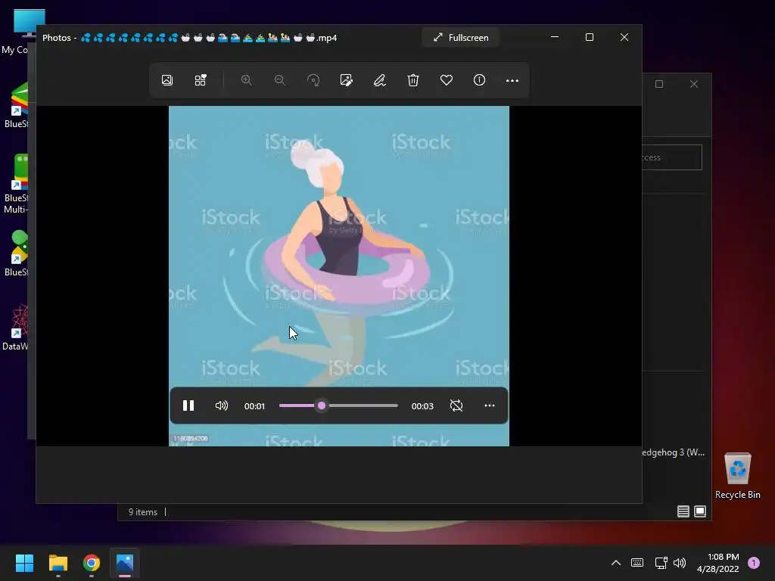The height and width of the screenshot is (581, 775).
Task: Click the zoom out magnifier icon
Action: click(x=280, y=80)
